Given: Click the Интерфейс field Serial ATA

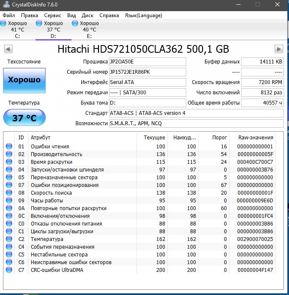Looking at the screenshot, I should [148, 82].
